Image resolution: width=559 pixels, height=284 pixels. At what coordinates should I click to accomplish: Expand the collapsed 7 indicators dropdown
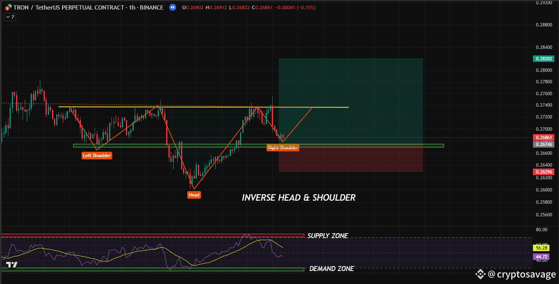tap(10, 17)
